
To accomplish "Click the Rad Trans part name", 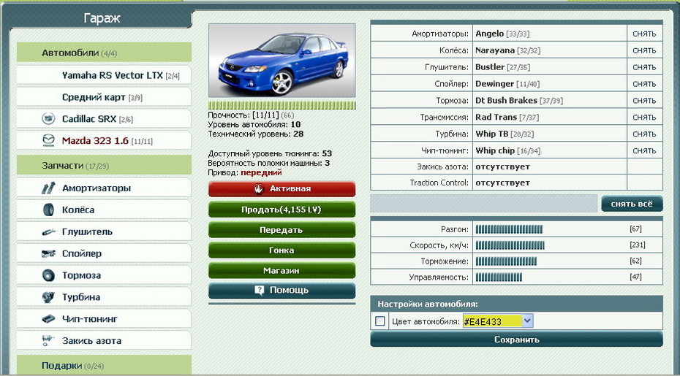I will 496,117.
